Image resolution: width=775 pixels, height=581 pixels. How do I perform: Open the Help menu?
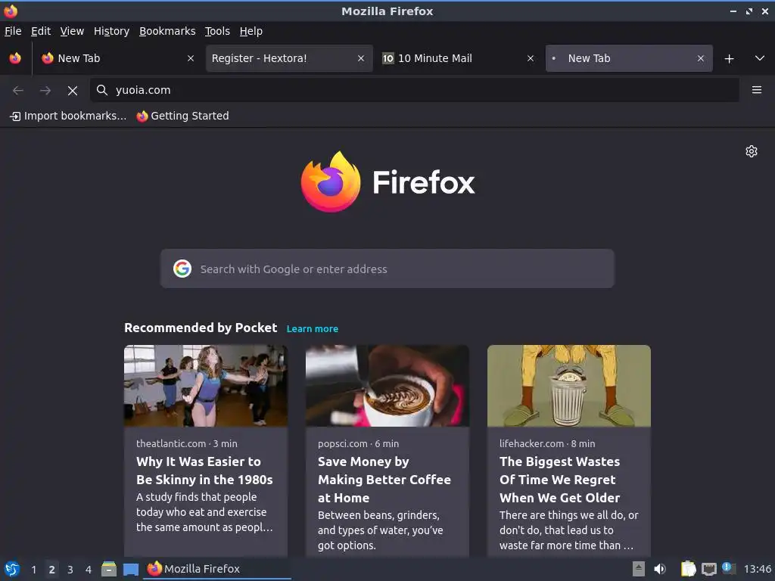coord(251,31)
